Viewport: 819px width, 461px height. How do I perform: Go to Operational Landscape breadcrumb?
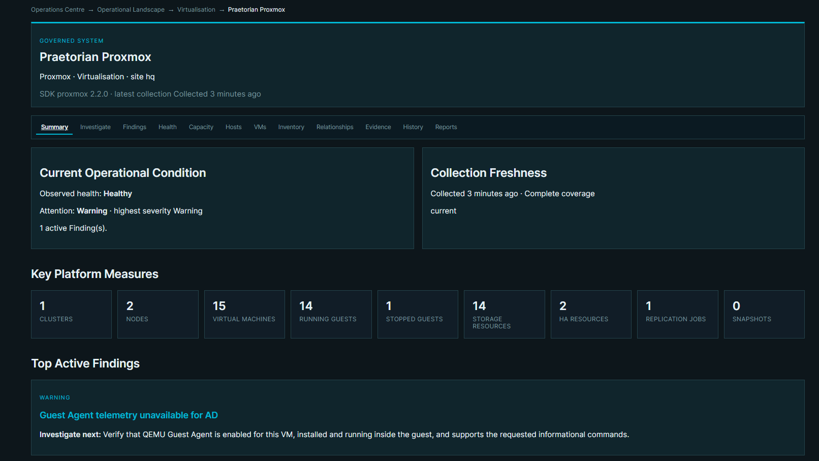pos(131,10)
